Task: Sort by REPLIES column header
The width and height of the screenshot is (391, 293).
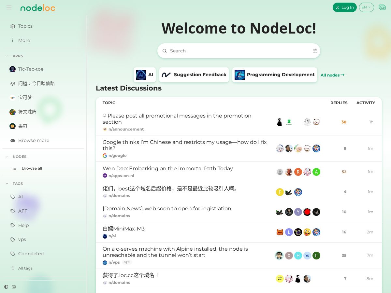Action: 339,103
